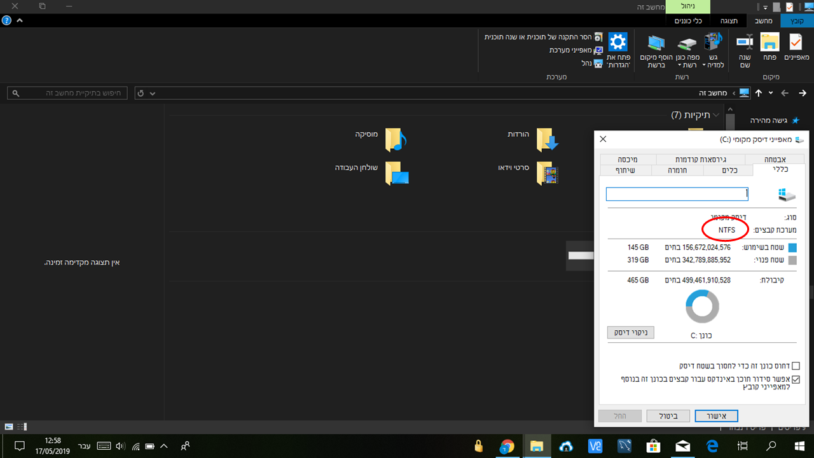The height and width of the screenshot is (458, 814).
Task: Click the Manage (נהל) ribbon item
Action: [x=592, y=63]
